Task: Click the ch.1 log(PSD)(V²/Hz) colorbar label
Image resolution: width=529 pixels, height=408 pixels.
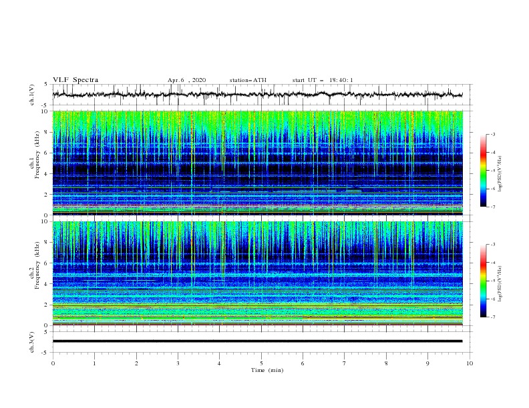Action: point(500,174)
